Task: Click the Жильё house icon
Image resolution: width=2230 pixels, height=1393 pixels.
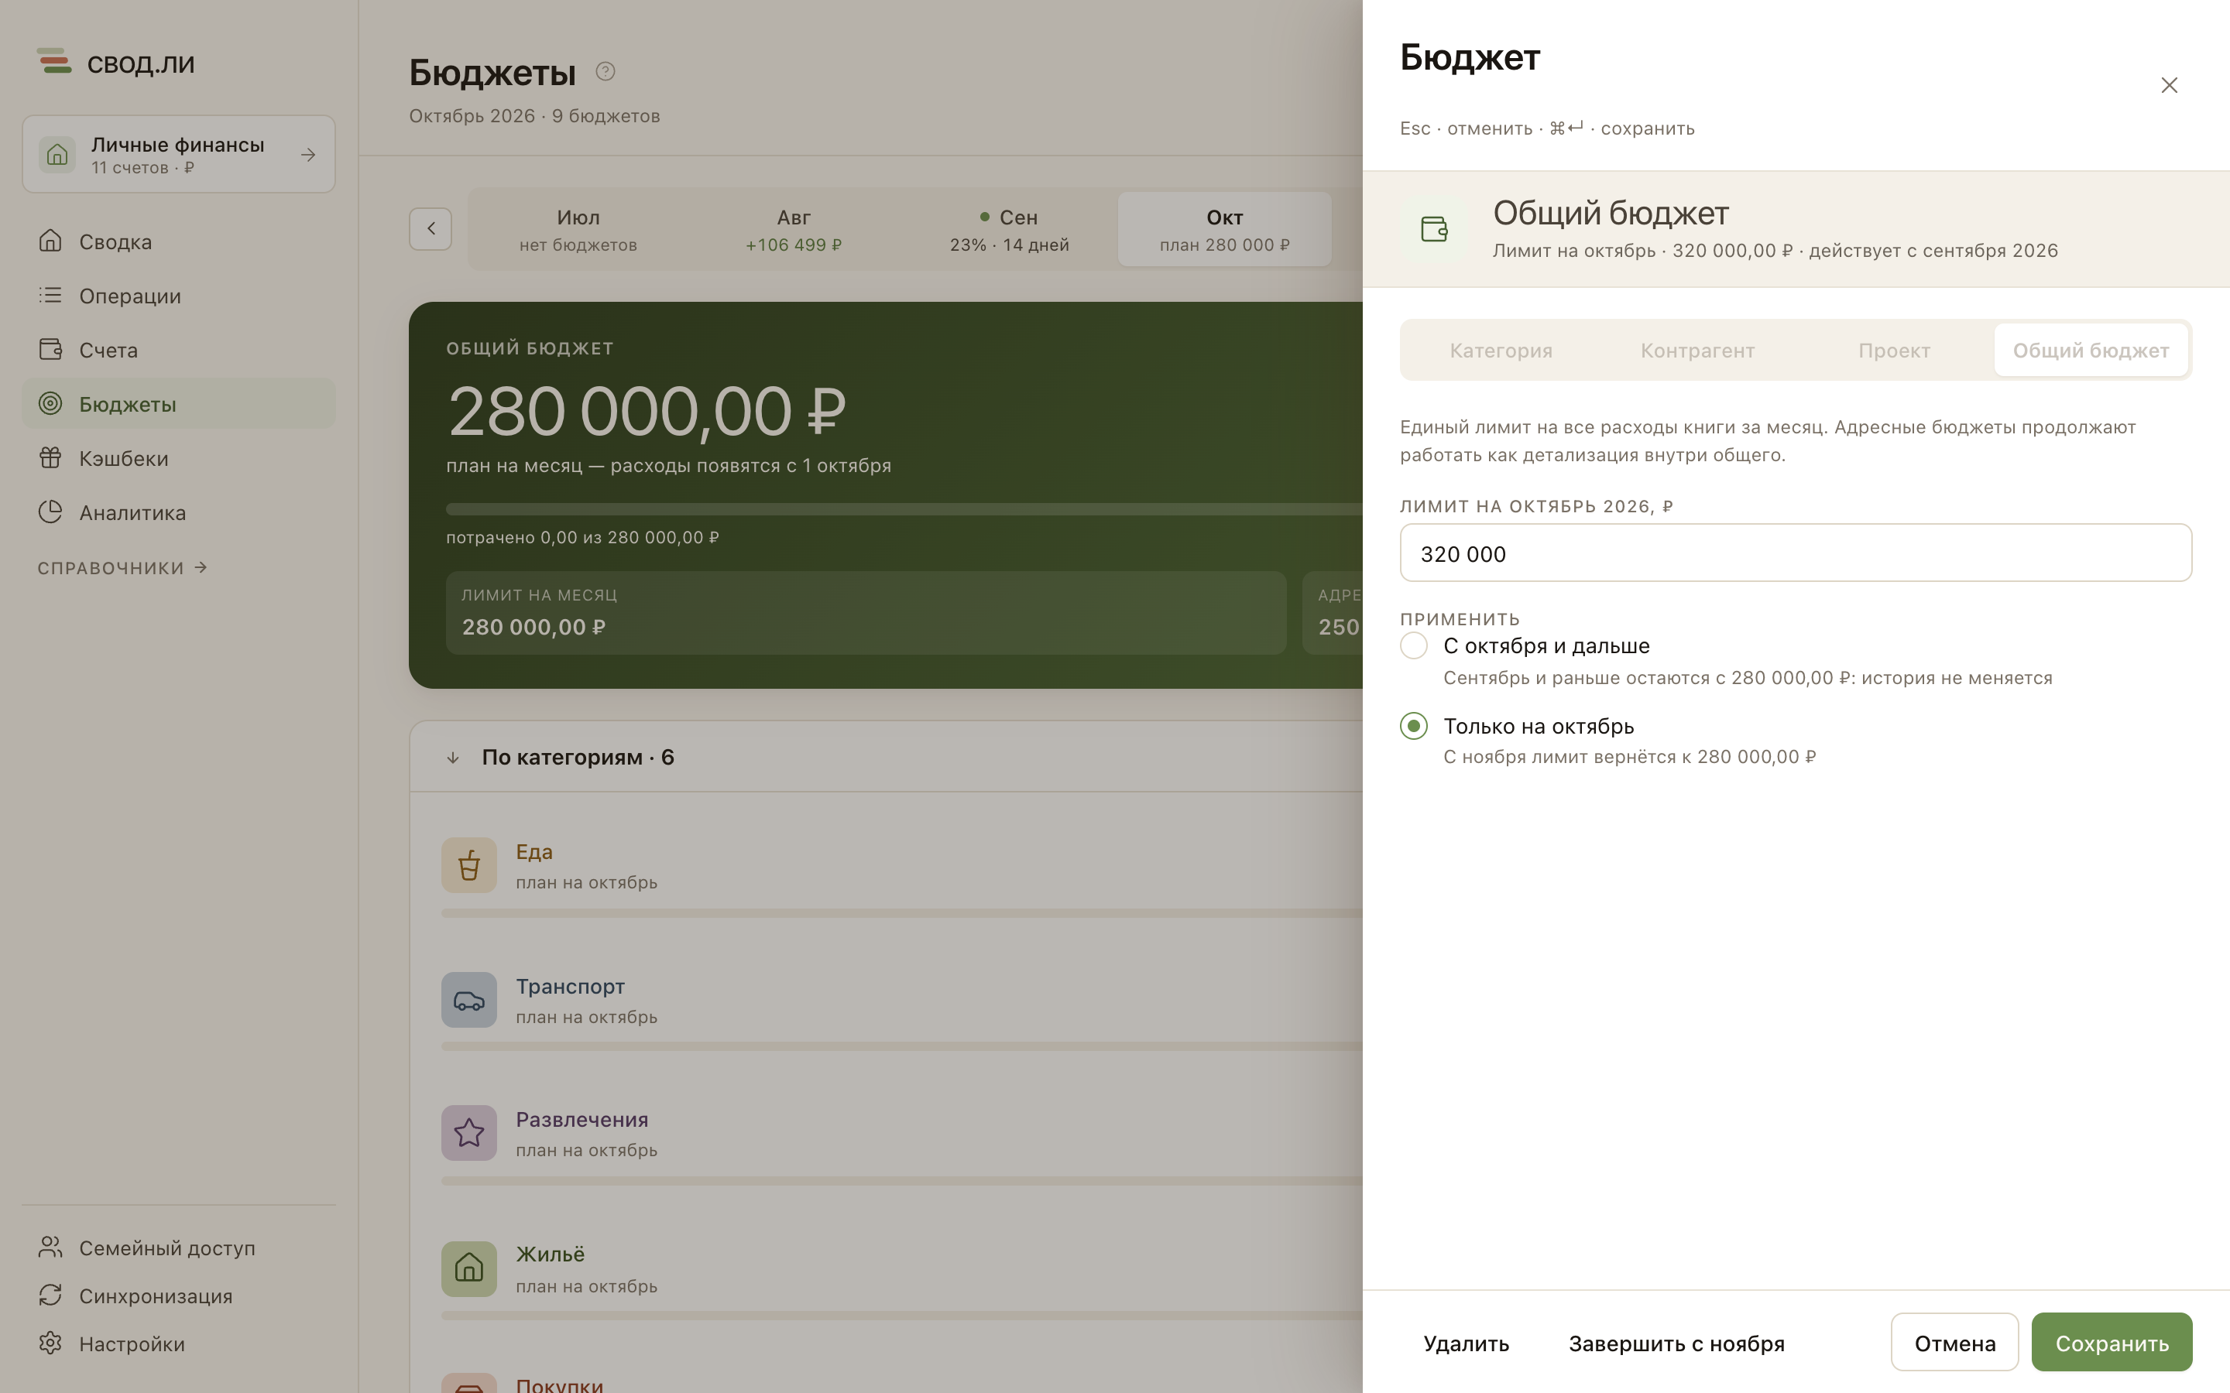Action: (469, 1268)
